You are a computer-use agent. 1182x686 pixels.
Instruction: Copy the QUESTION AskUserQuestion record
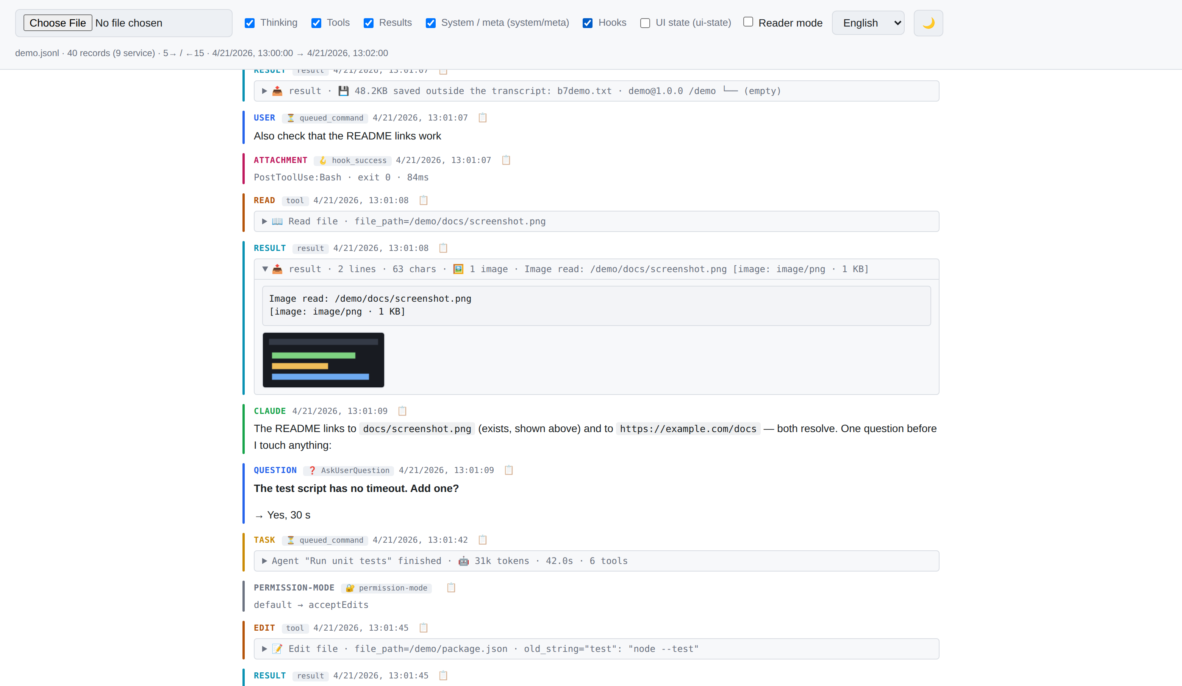[508, 470]
